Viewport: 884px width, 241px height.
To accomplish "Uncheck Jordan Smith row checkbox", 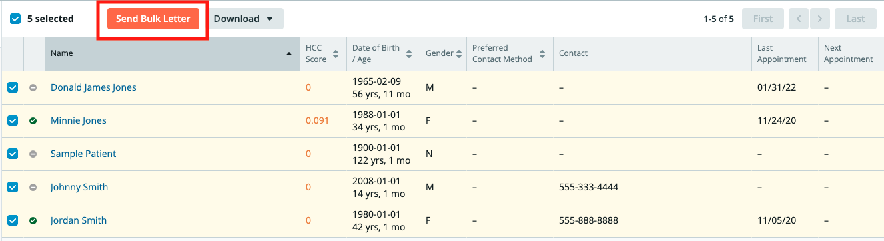I will click(x=13, y=220).
